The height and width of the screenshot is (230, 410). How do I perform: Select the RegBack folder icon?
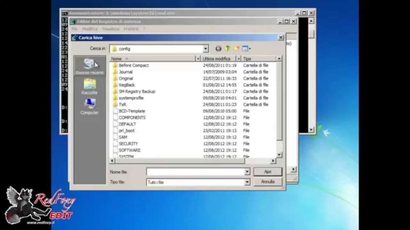[115, 85]
